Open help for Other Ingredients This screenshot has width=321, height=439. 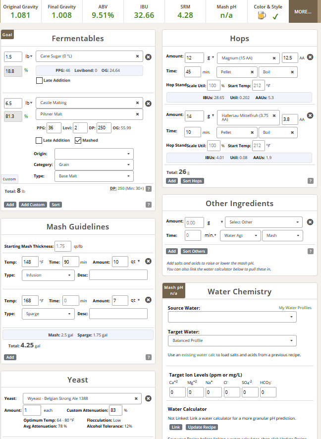311,251
